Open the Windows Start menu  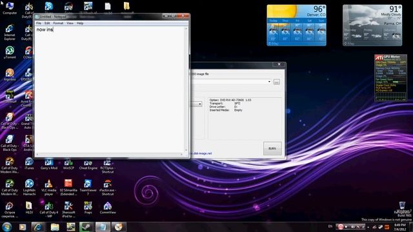click(7, 227)
